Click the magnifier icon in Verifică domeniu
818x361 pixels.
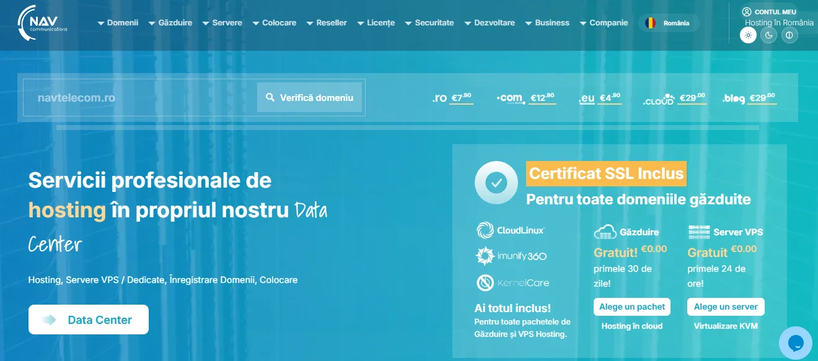pyautogui.click(x=270, y=98)
